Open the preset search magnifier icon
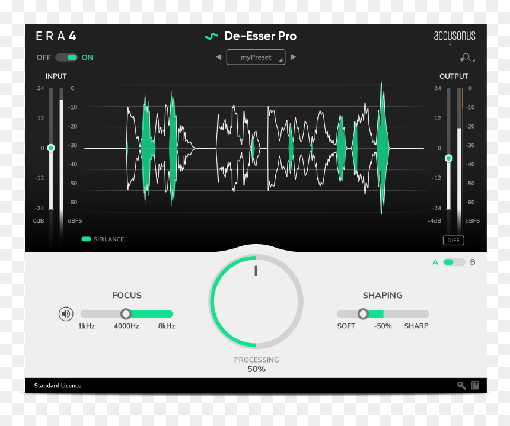Screen dimensions: 510x426 coord(467,57)
